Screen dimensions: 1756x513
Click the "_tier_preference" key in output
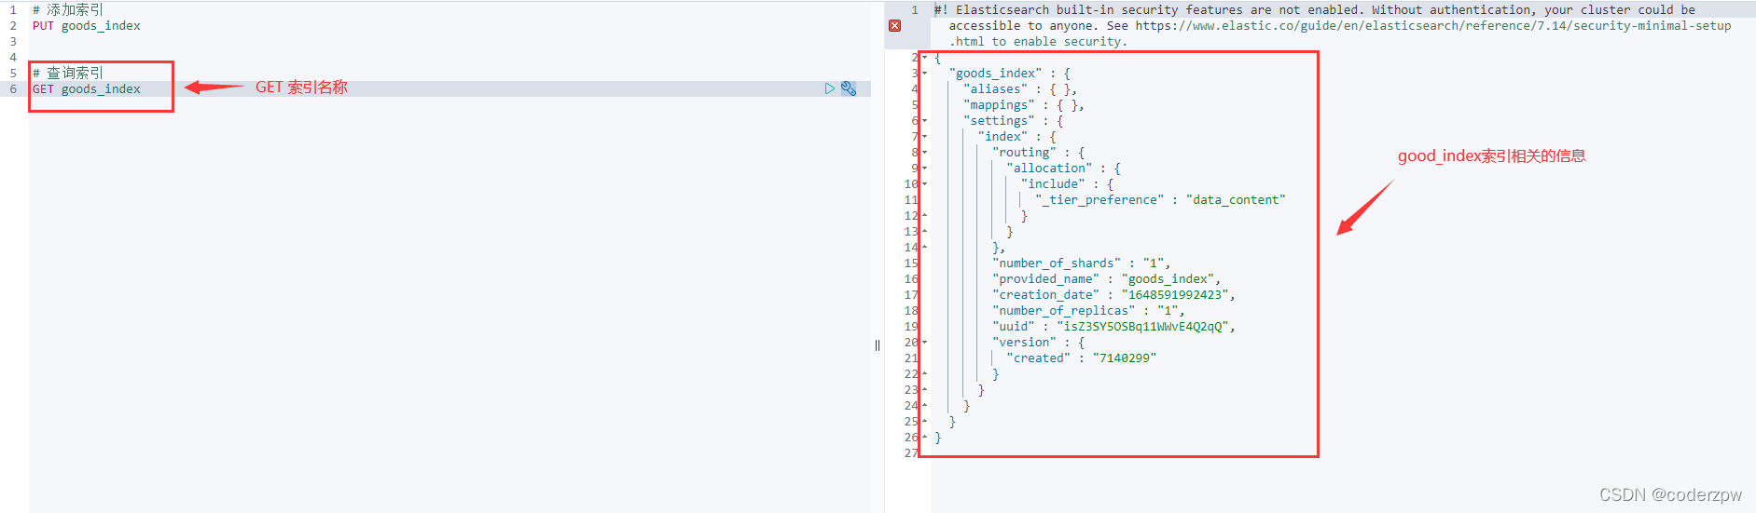tap(1099, 200)
